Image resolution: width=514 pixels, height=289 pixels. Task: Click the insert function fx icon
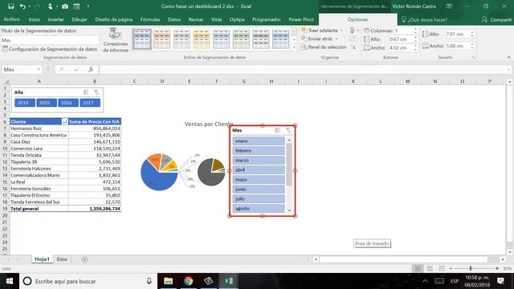pyautogui.click(x=91, y=70)
